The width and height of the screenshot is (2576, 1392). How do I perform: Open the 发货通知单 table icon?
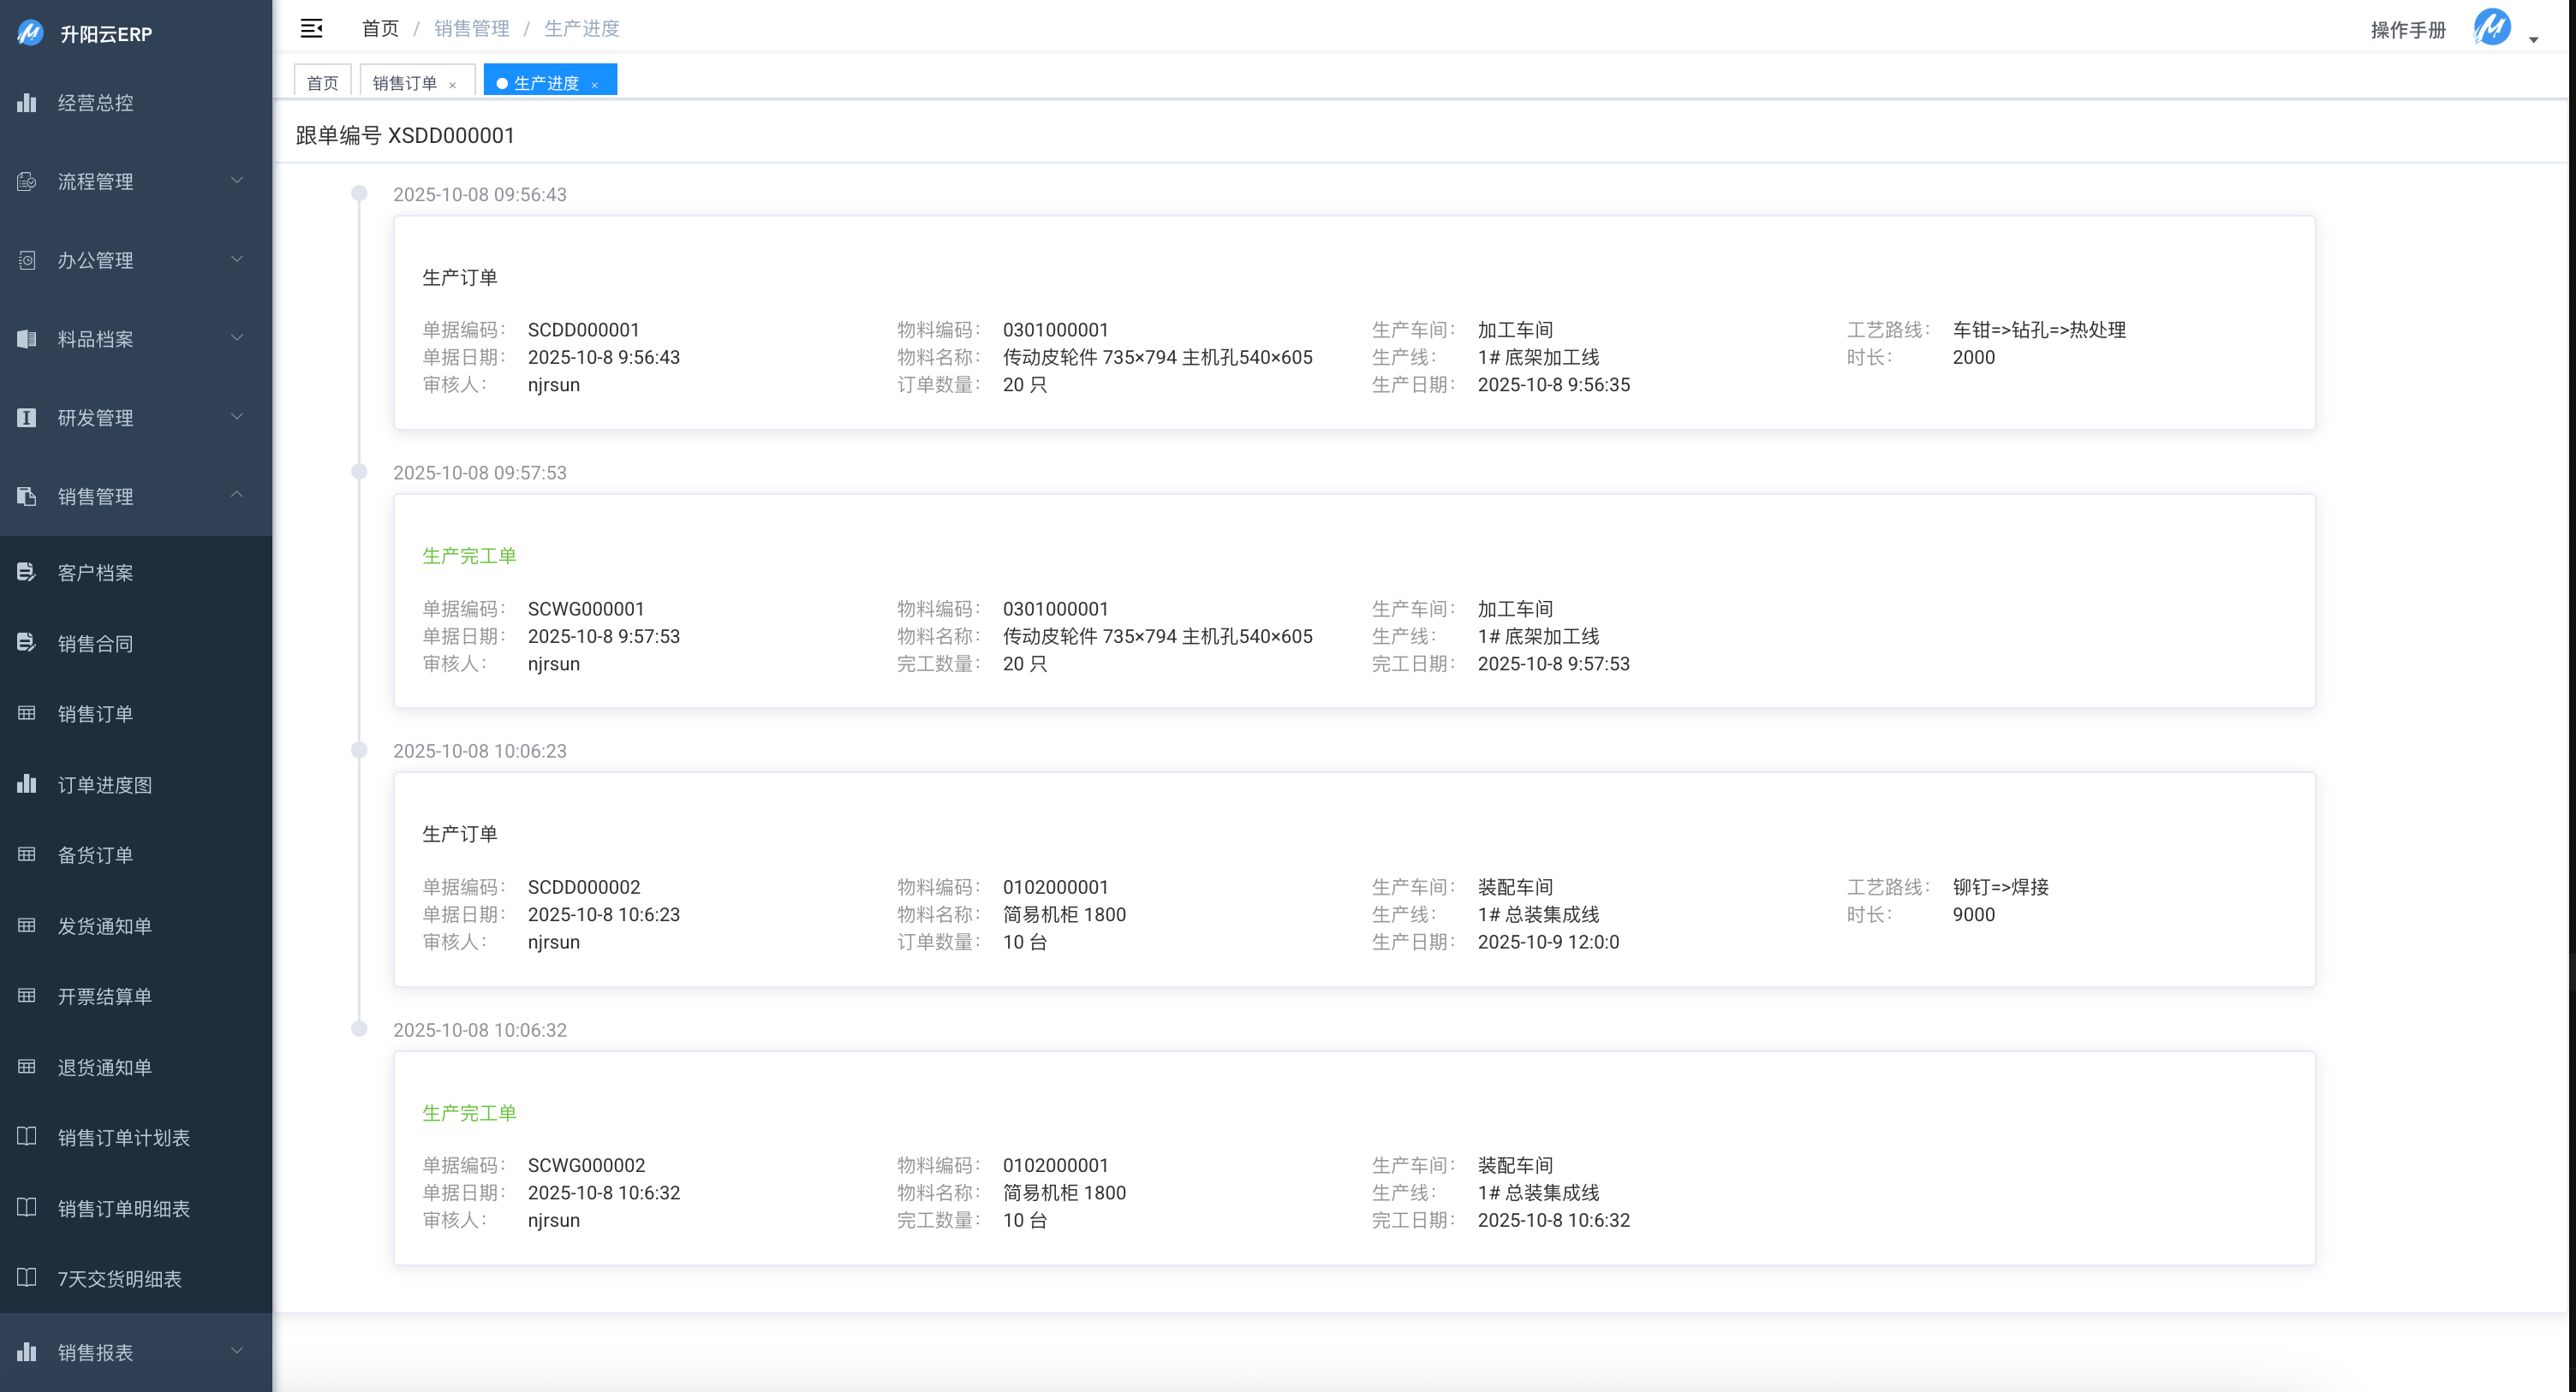click(x=27, y=925)
